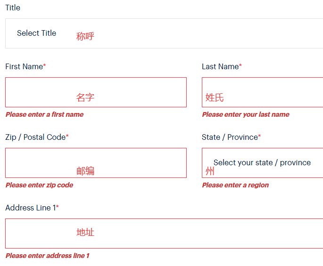Select the Zip / Postal Code input field
Image resolution: width=323 pixels, height=266 pixels.
(96, 163)
